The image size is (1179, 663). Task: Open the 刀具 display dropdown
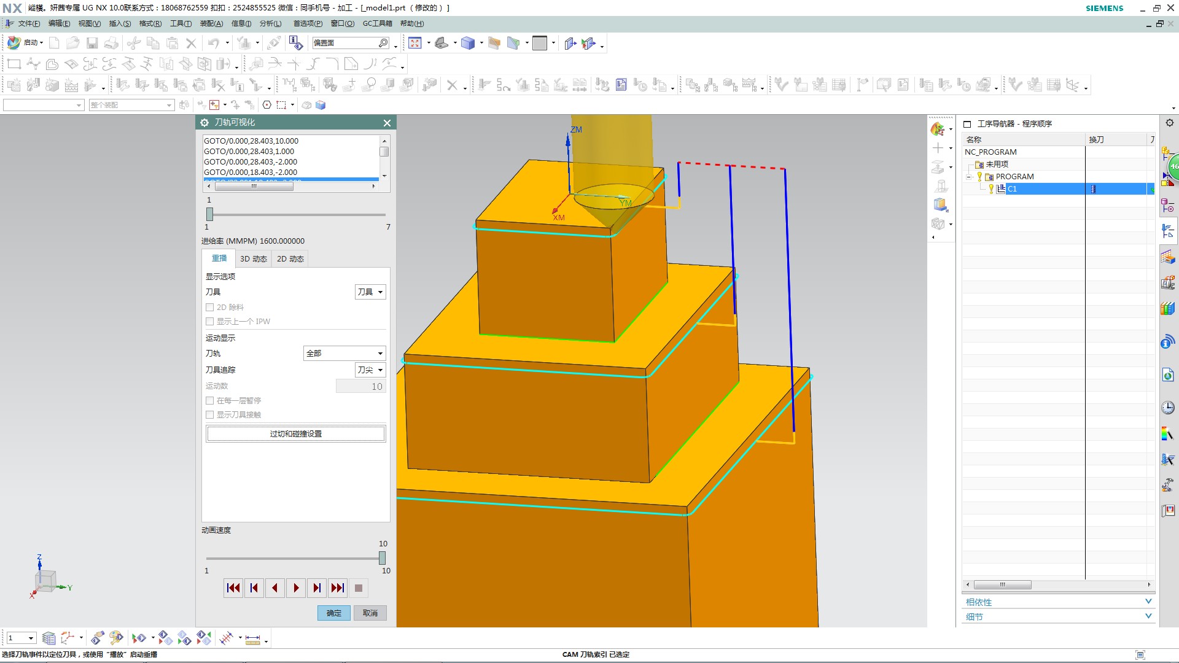370,292
